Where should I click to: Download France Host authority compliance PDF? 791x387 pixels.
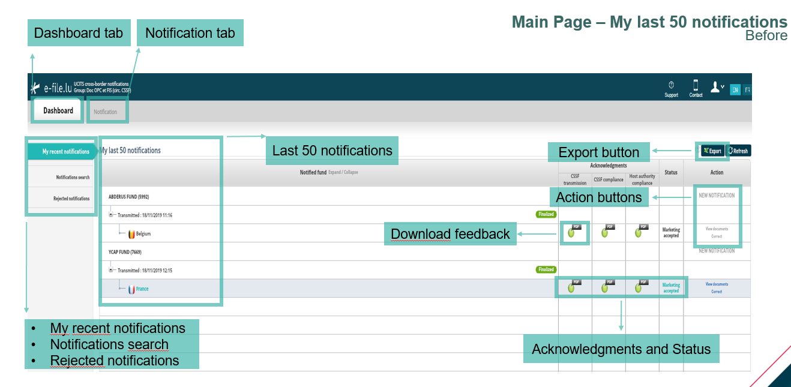[x=641, y=286]
